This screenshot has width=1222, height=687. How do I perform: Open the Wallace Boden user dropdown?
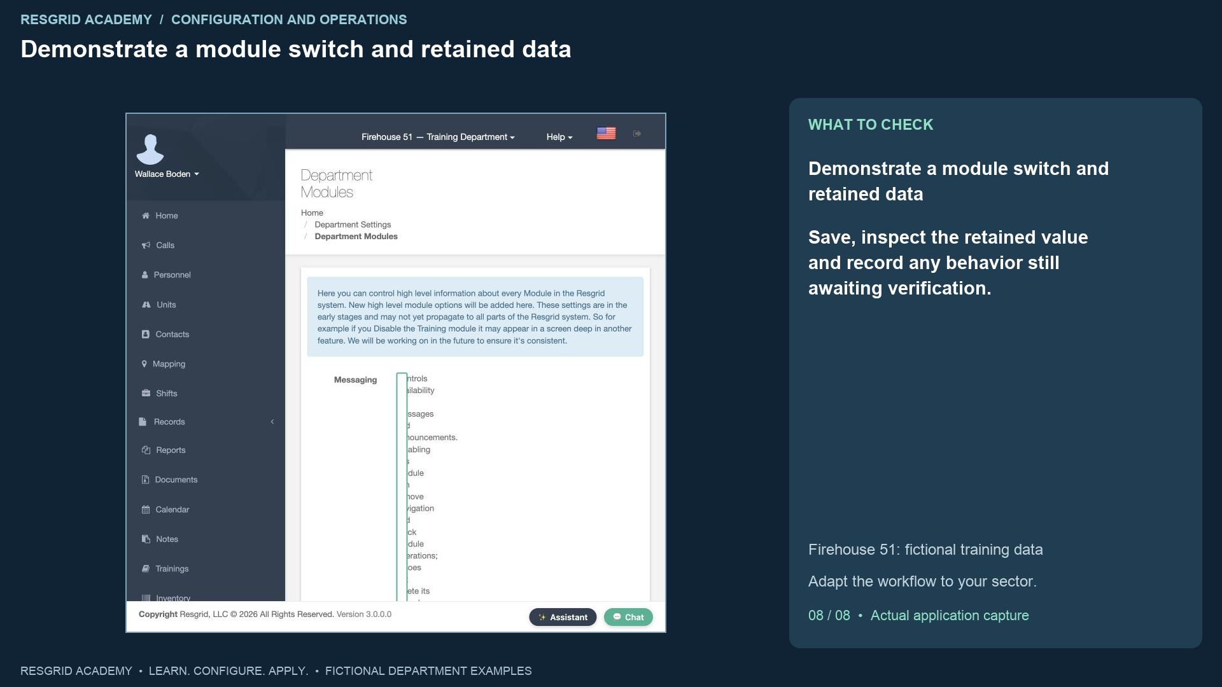(167, 174)
